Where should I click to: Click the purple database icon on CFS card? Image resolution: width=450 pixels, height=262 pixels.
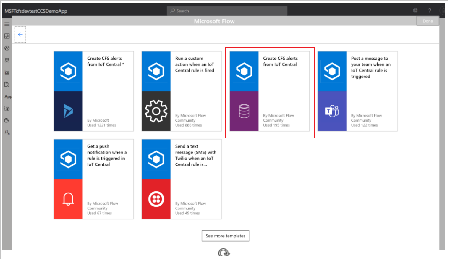244,111
